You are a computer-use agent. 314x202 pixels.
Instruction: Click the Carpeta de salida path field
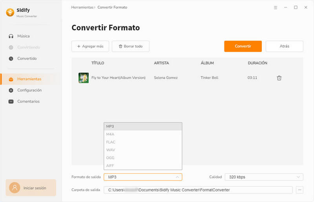pyautogui.click(x=198, y=190)
